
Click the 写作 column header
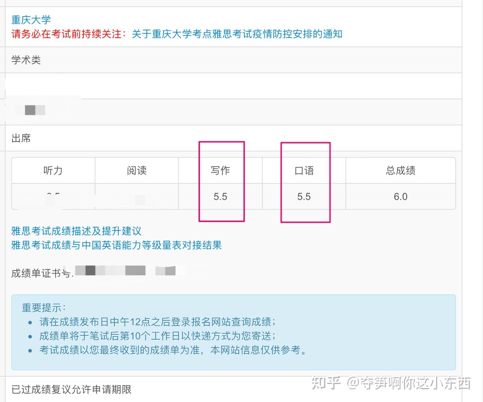point(220,171)
